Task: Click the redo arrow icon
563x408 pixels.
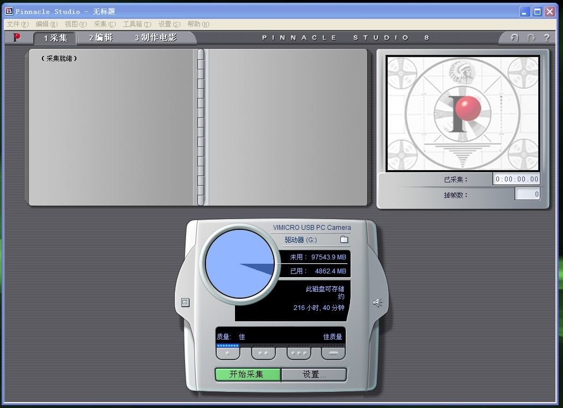Action: coord(531,38)
